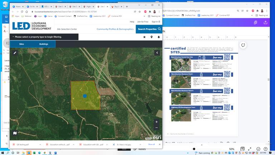Select Natchitoches Parish Port Site thumbnail in Canva
The width and height of the screenshot is (275, 155).
(x=181, y=65)
